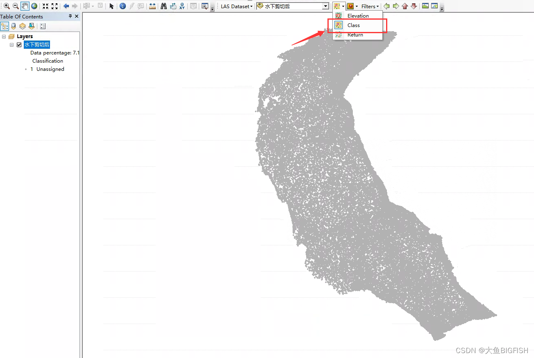Click the LAS Dataset toolbar menu label
534x358 pixels.
pos(236,6)
